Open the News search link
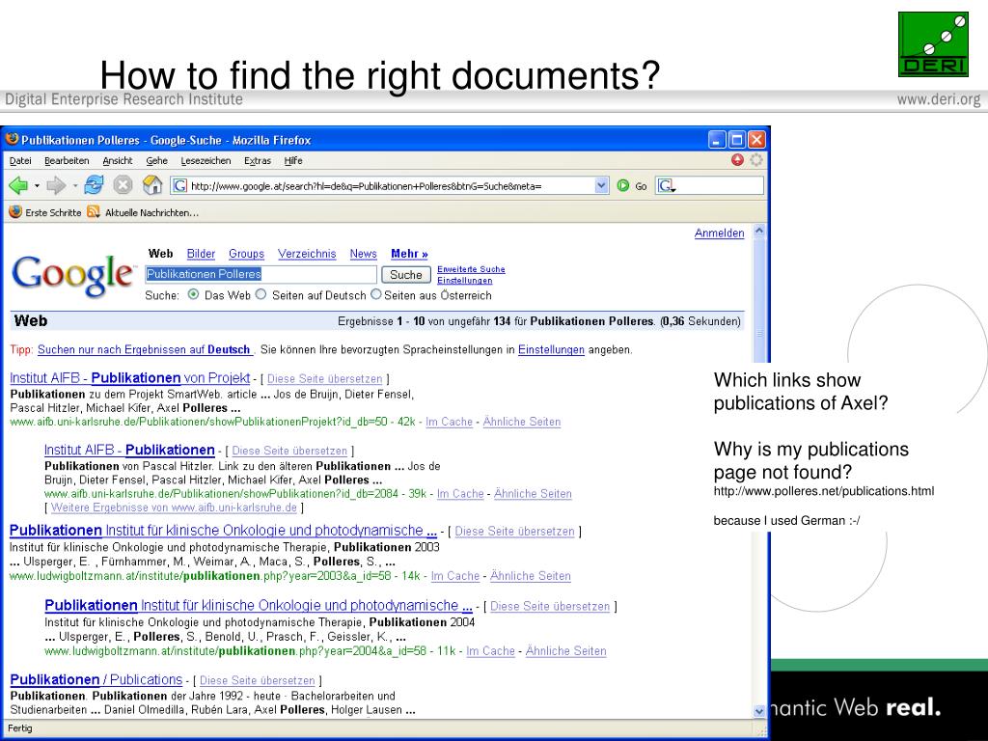Viewport: 988px width, 741px height. click(x=363, y=254)
